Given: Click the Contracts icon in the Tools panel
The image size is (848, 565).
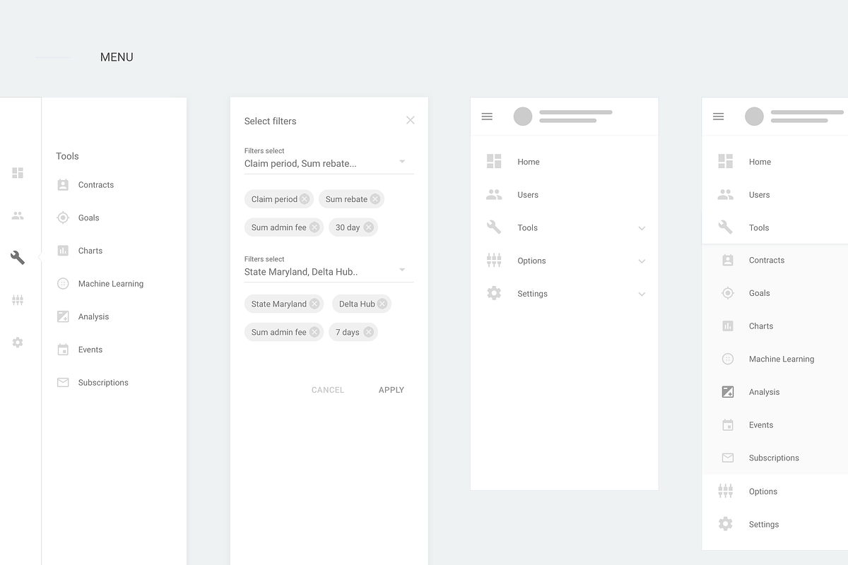Looking at the screenshot, I should coord(63,185).
